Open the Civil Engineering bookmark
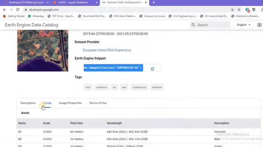This screenshot has height=147, width=263. [182, 16]
